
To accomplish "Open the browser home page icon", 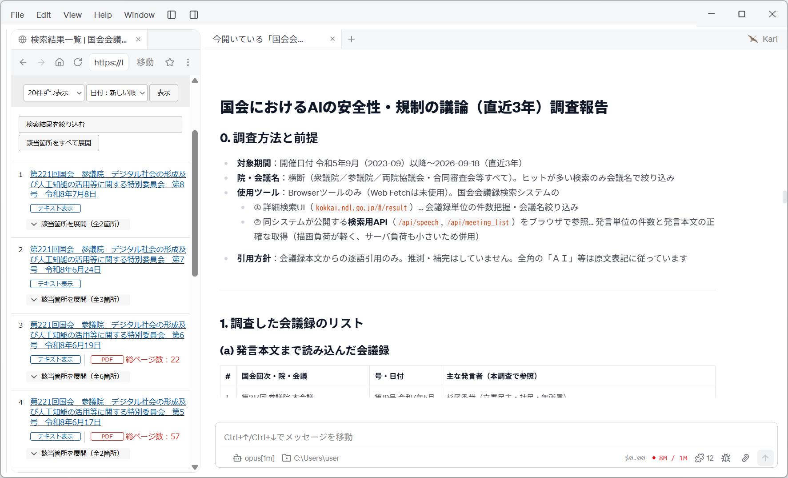I will 60,62.
